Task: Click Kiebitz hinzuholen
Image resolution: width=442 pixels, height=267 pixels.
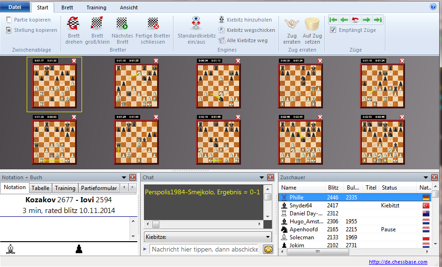Action: coord(246,20)
